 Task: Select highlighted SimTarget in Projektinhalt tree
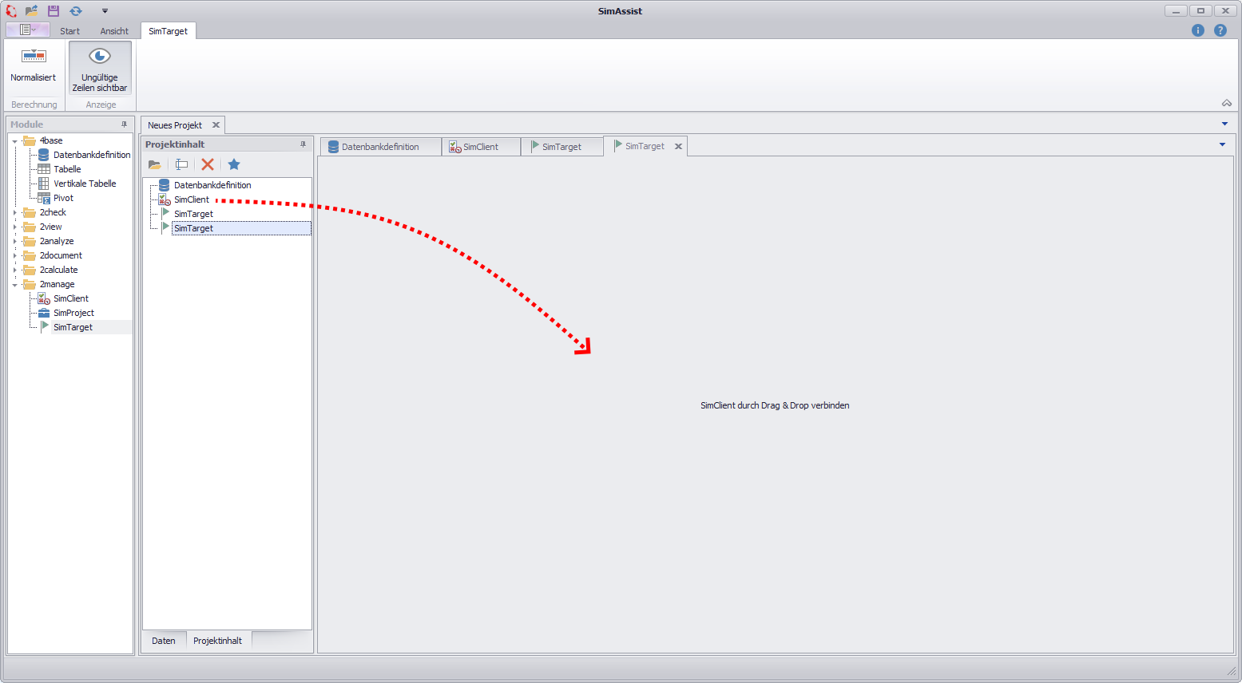click(x=241, y=228)
